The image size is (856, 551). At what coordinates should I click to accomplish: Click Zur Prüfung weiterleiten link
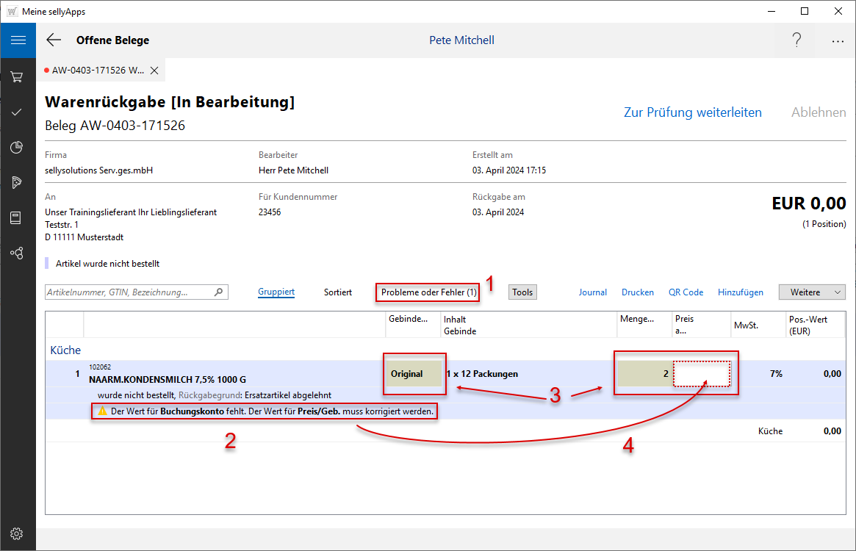pyautogui.click(x=692, y=112)
